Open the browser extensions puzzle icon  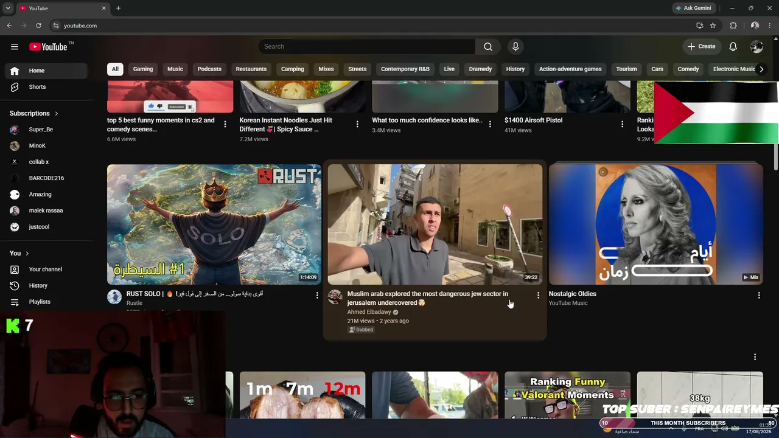(x=733, y=26)
